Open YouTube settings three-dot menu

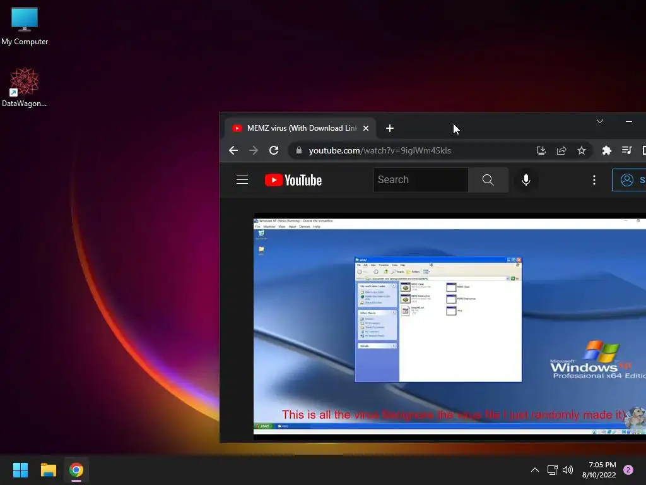click(594, 180)
